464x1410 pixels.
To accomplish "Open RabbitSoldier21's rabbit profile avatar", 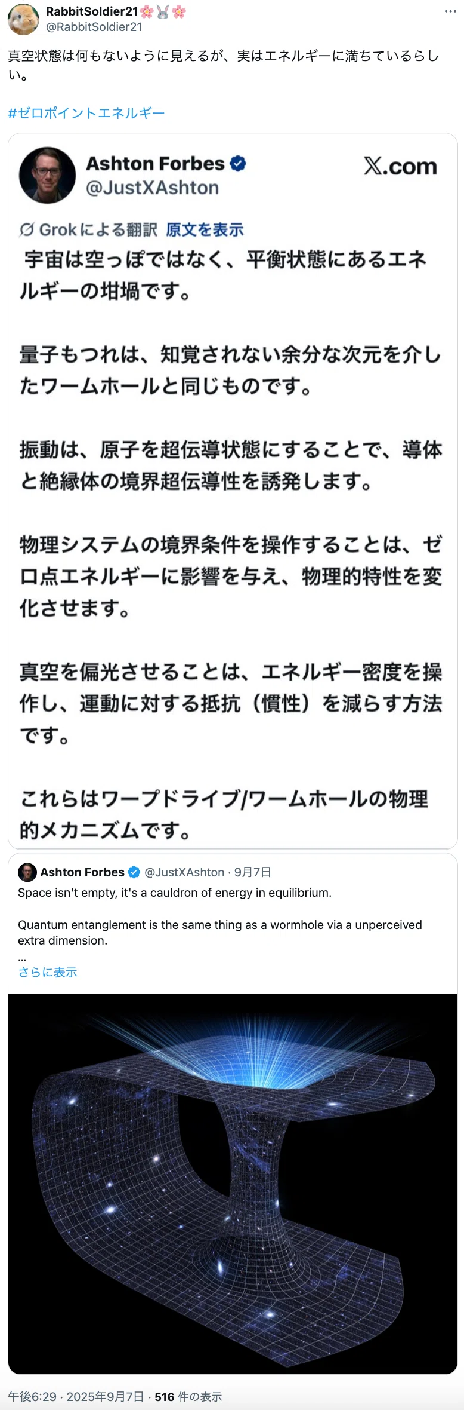I will point(23,19).
